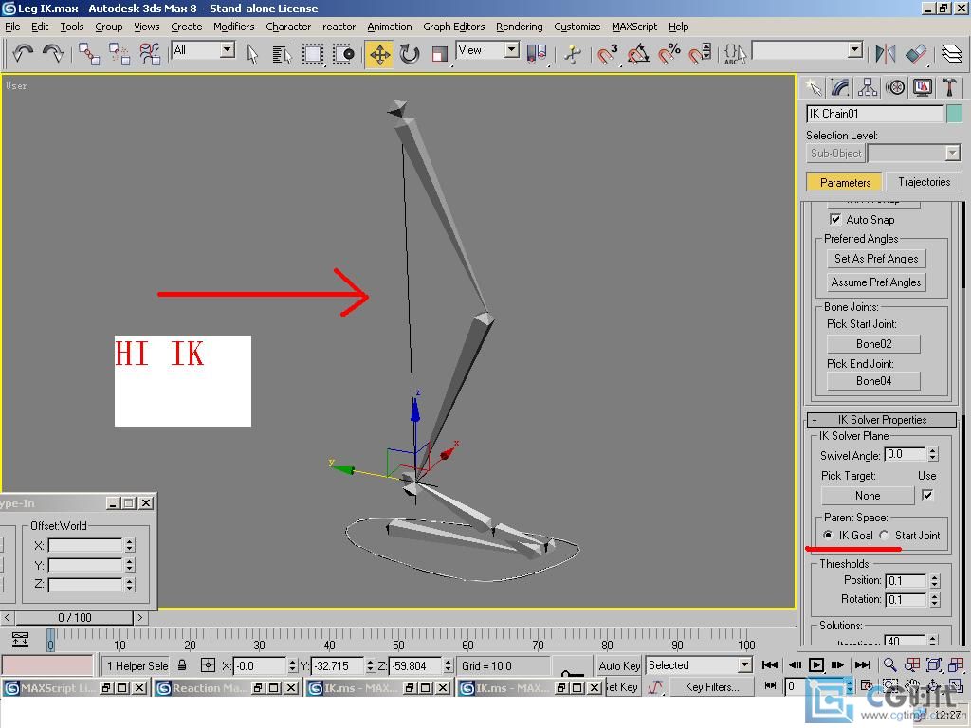Open the View reference coordinate dropdown
Viewport: 971px width, 728px height.
[x=511, y=49]
